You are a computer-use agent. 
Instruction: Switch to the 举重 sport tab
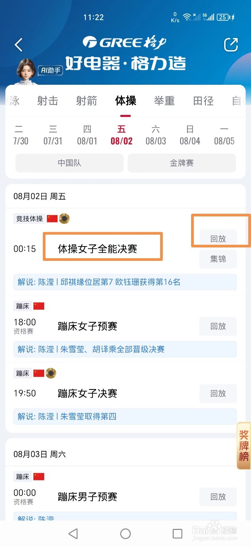pos(164,101)
